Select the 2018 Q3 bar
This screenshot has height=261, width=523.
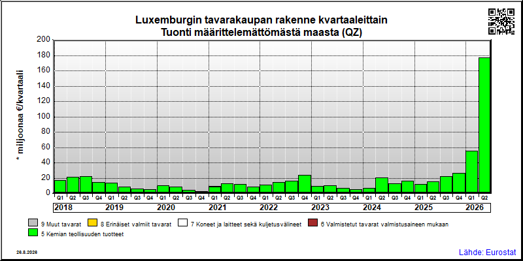tap(86, 185)
